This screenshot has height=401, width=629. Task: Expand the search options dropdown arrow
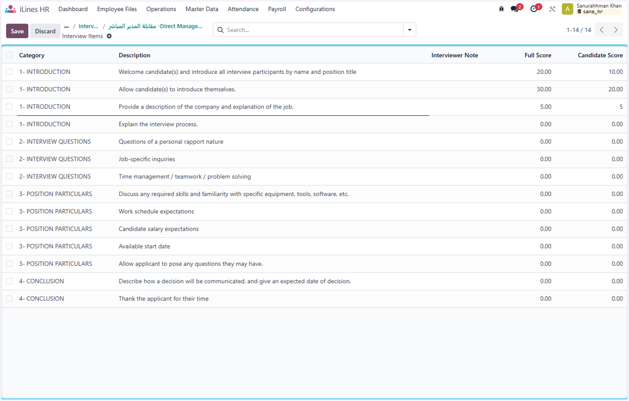(410, 30)
